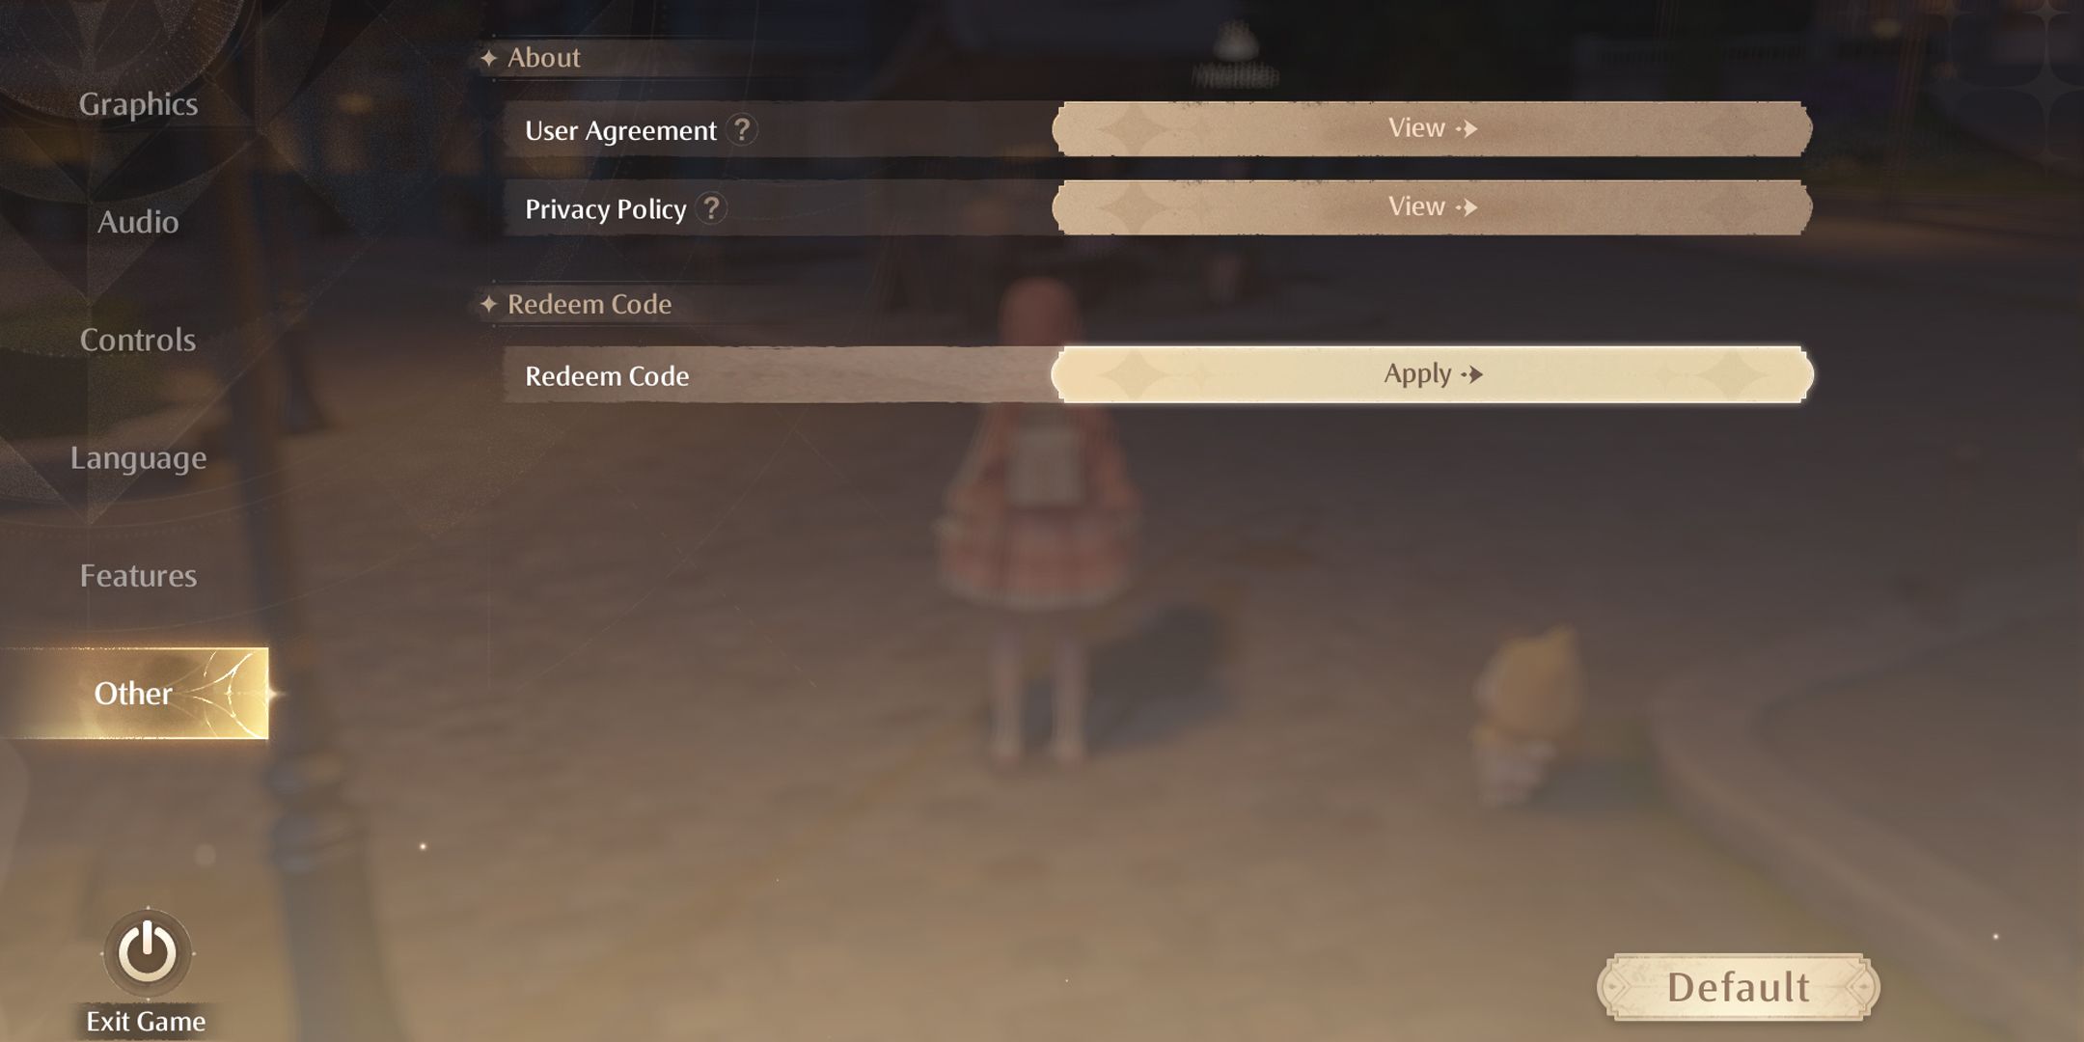View the Privacy Policy document
The height and width of the screenshot is (1042, 2084).
pos(1432,206)
